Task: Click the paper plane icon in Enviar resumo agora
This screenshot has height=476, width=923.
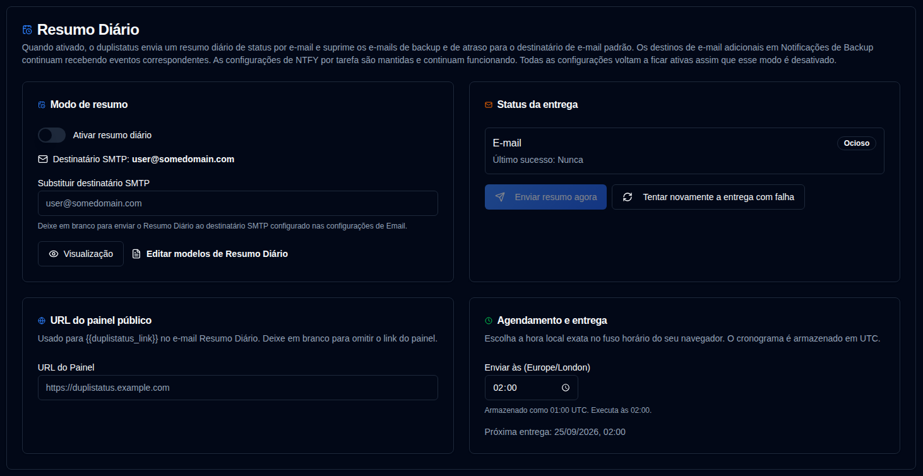Action: 500,197
